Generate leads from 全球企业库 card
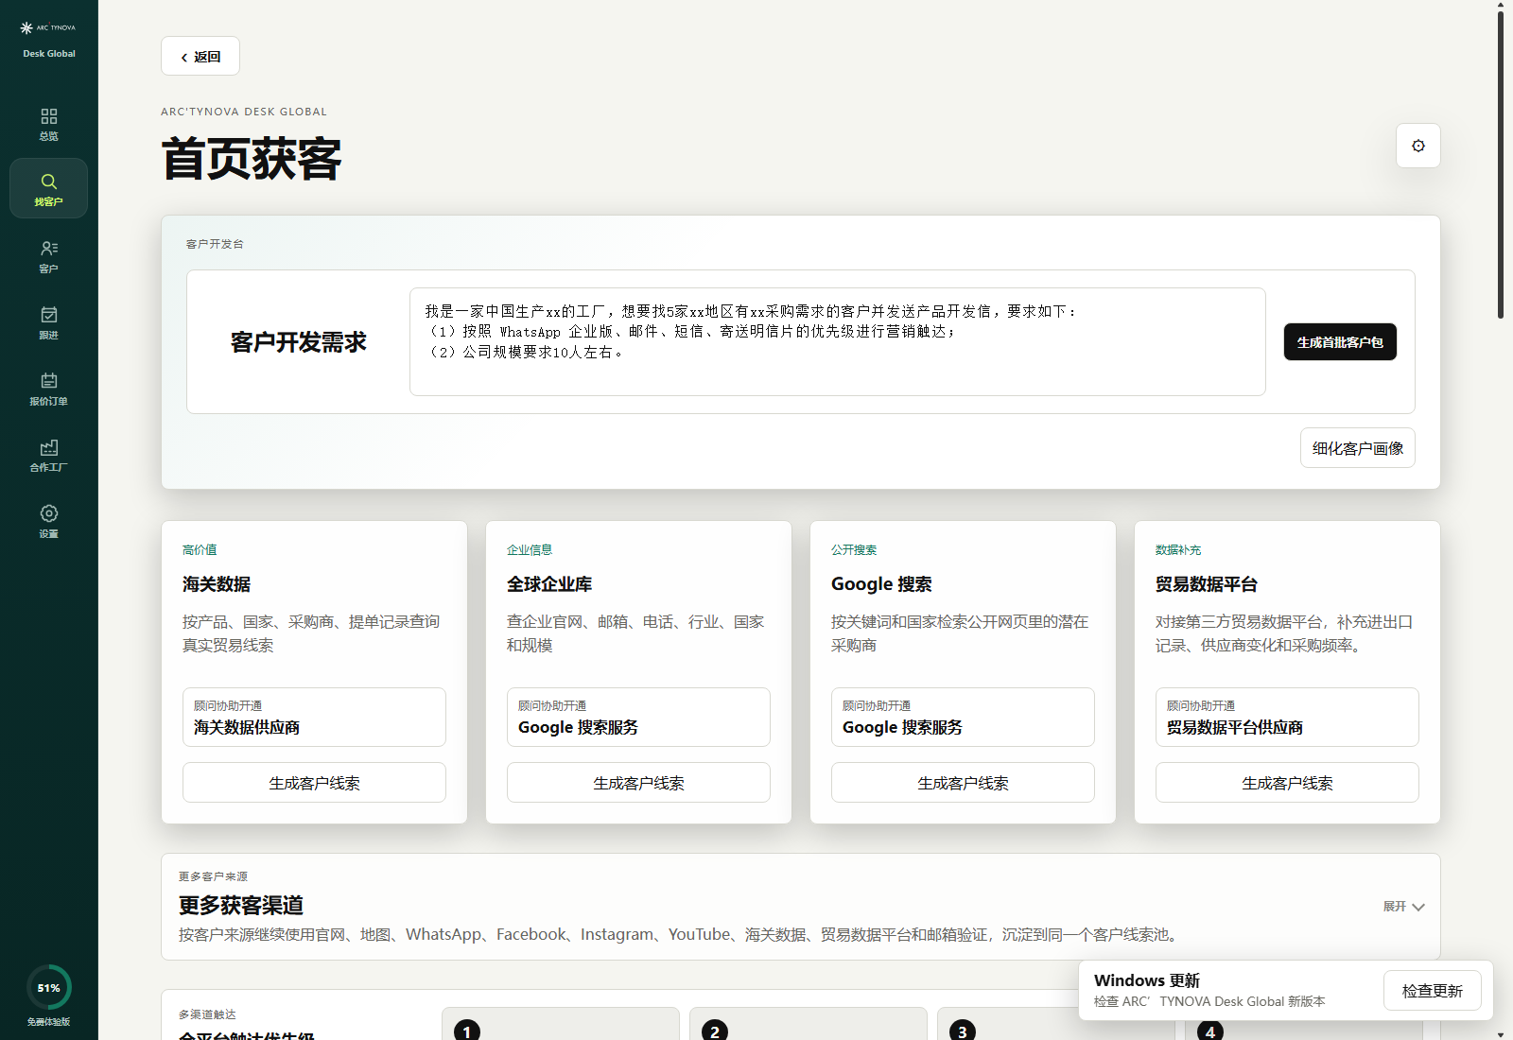 tap(638, 783)
